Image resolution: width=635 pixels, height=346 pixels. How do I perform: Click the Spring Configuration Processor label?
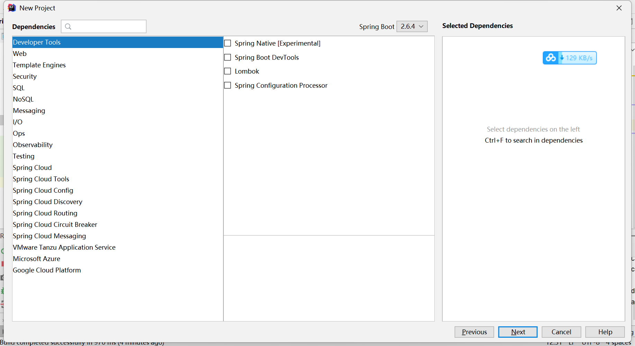click(x=281, y=85)
